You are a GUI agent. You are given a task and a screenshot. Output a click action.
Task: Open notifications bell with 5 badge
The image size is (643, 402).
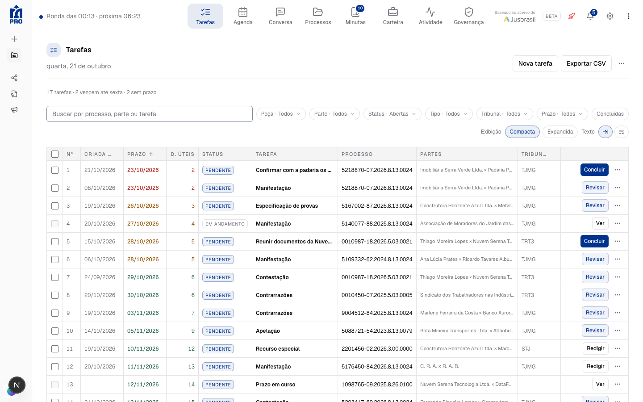click(590, 16)
